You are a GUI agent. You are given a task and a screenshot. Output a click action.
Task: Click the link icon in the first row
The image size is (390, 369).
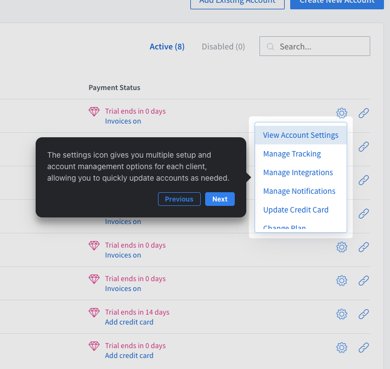[363, 114]
